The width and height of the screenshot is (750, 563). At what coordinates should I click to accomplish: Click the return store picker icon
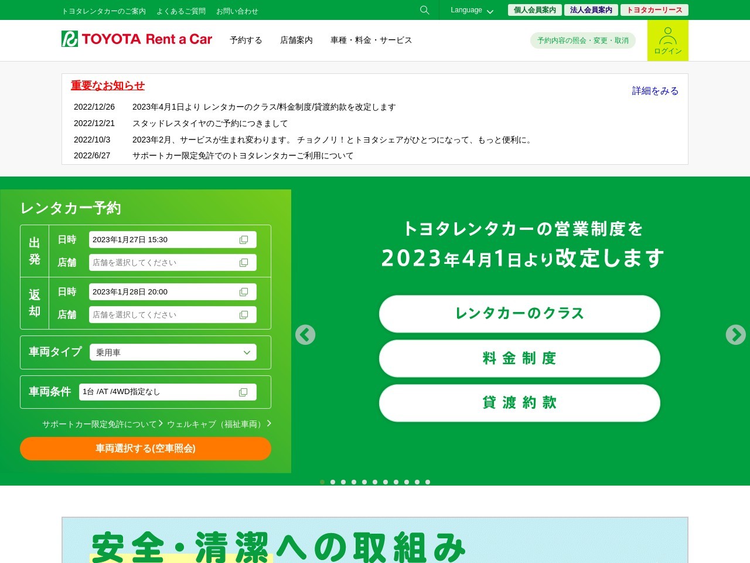click(244, 315)
